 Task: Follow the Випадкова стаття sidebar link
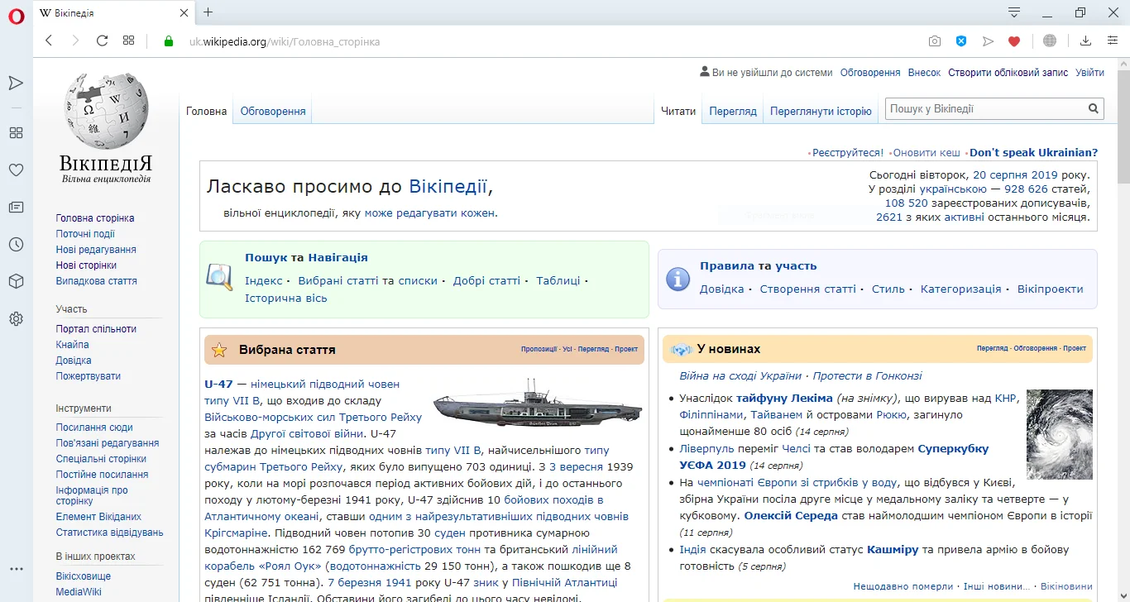pos(97,281)
